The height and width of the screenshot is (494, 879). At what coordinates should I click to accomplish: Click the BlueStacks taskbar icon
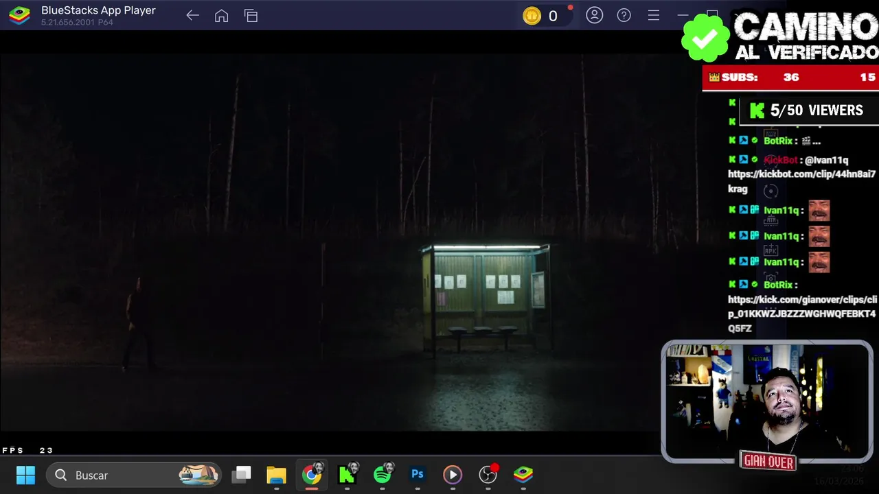(x=523, y=475)
